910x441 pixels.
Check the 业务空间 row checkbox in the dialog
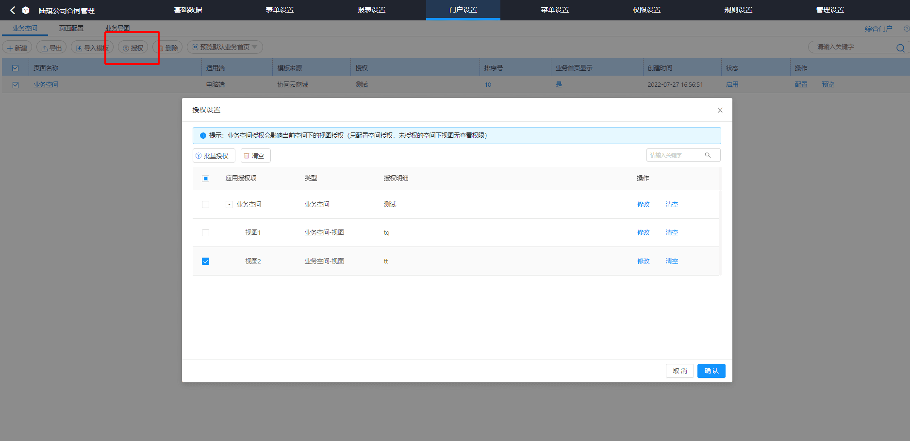click(206, 205)
